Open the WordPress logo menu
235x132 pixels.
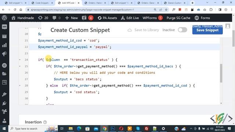click(4, 18)
